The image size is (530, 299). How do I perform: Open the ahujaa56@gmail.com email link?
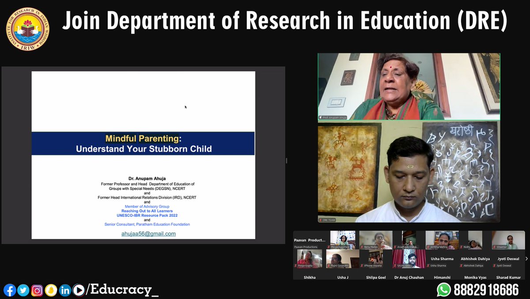pos(148,234)
